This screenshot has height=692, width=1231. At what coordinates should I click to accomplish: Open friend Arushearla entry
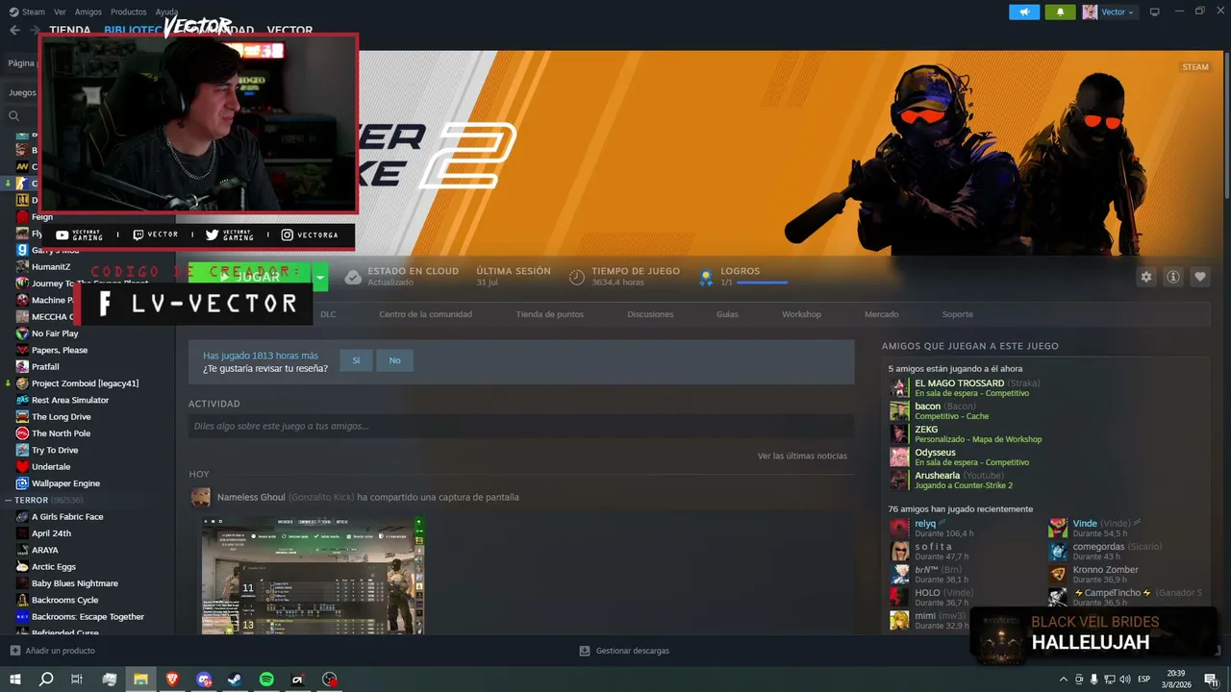click(951, 480)
